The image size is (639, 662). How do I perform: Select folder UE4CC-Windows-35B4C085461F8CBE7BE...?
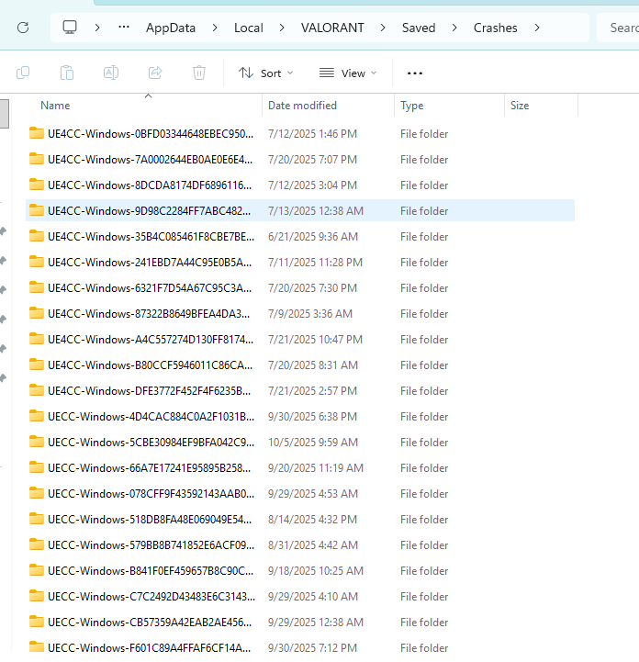(x=300, y=237)
